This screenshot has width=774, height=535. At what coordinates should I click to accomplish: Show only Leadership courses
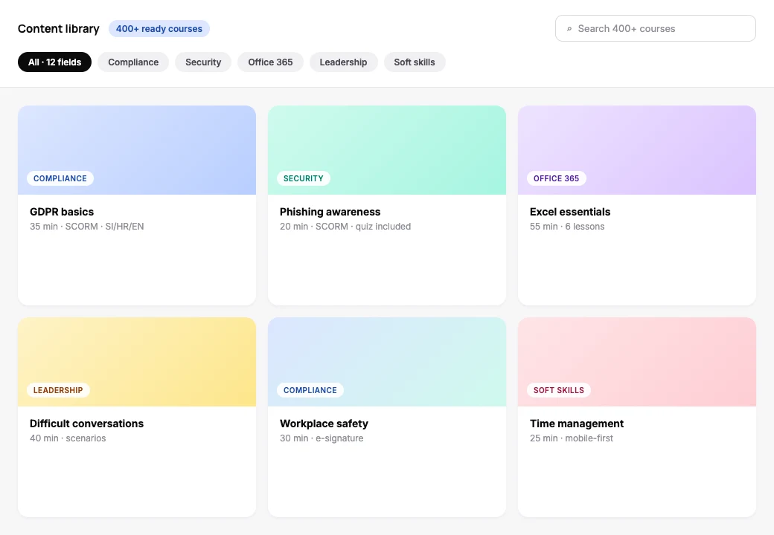pos(343,62)
